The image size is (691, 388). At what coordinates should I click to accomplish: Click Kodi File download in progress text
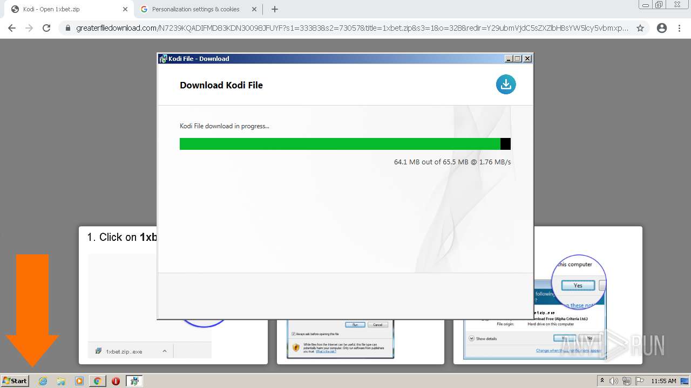[x=225, y=126]
